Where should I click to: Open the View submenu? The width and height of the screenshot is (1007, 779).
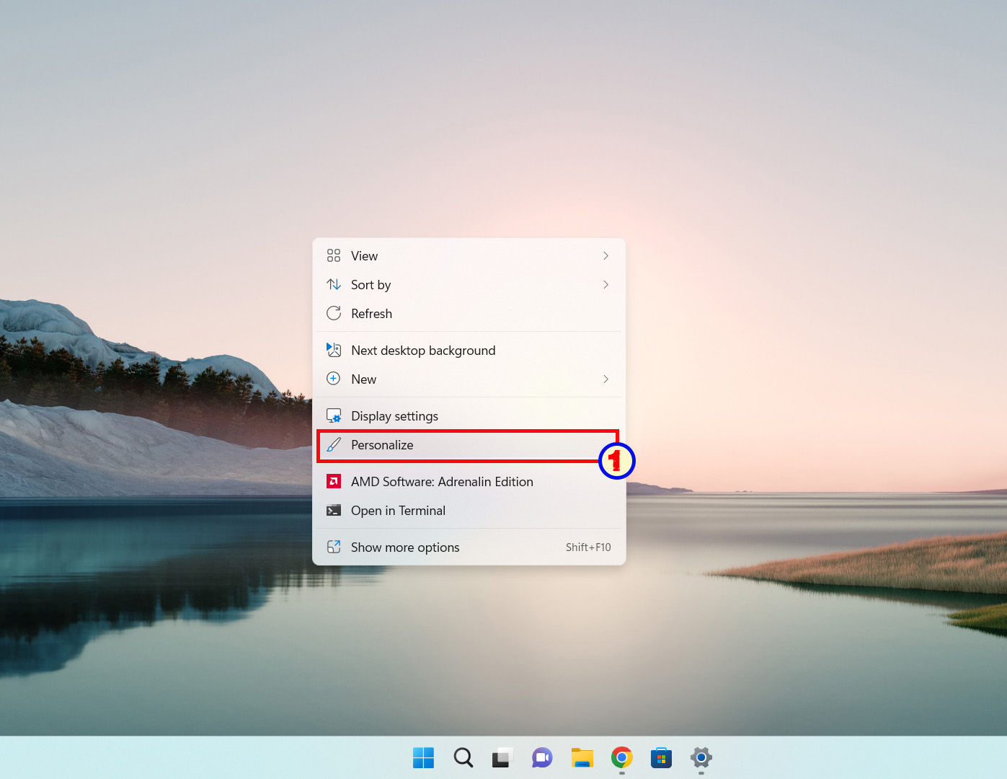(469, 256)
